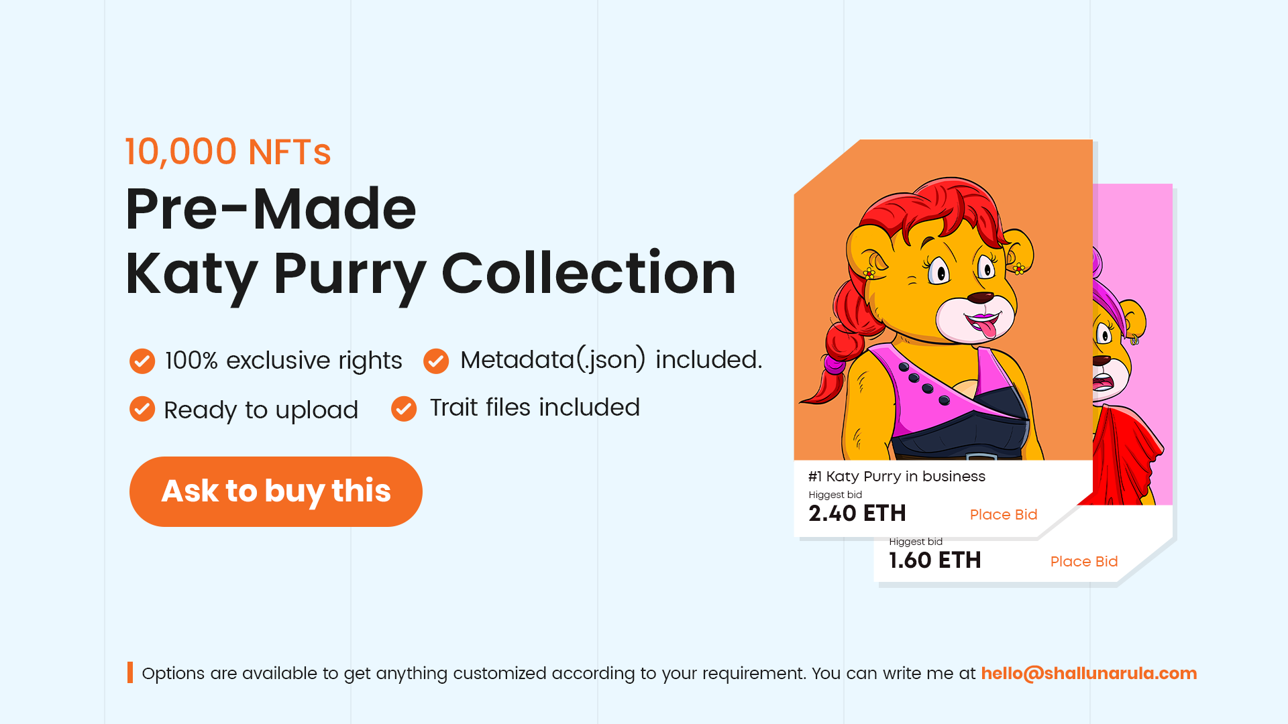The height and width of the screenshot is (724, 1288).
Task: Click the orange bar beside Options text
Action: tap(130, 672)
